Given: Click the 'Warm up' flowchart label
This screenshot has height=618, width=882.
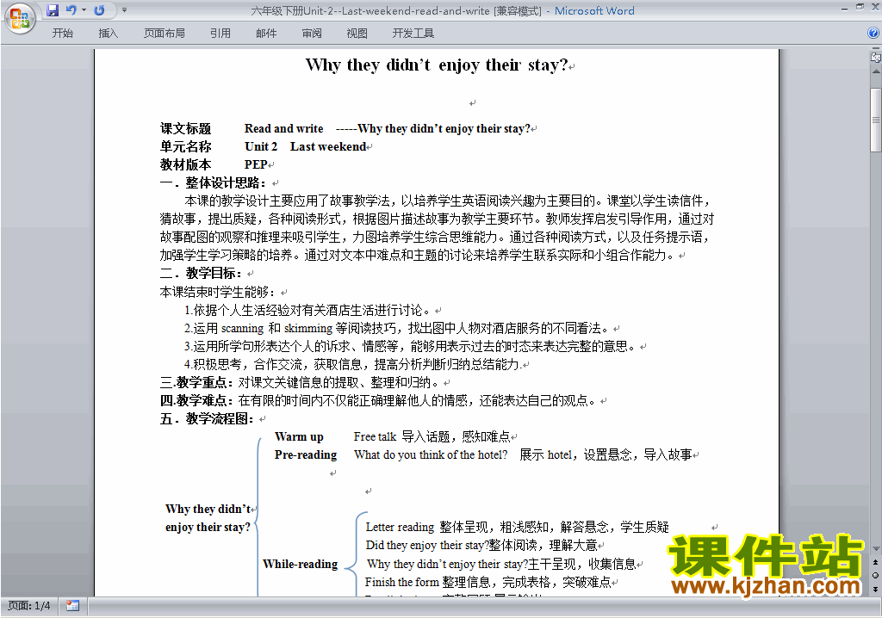Looking at the screenshot, I should click(299, 437).
